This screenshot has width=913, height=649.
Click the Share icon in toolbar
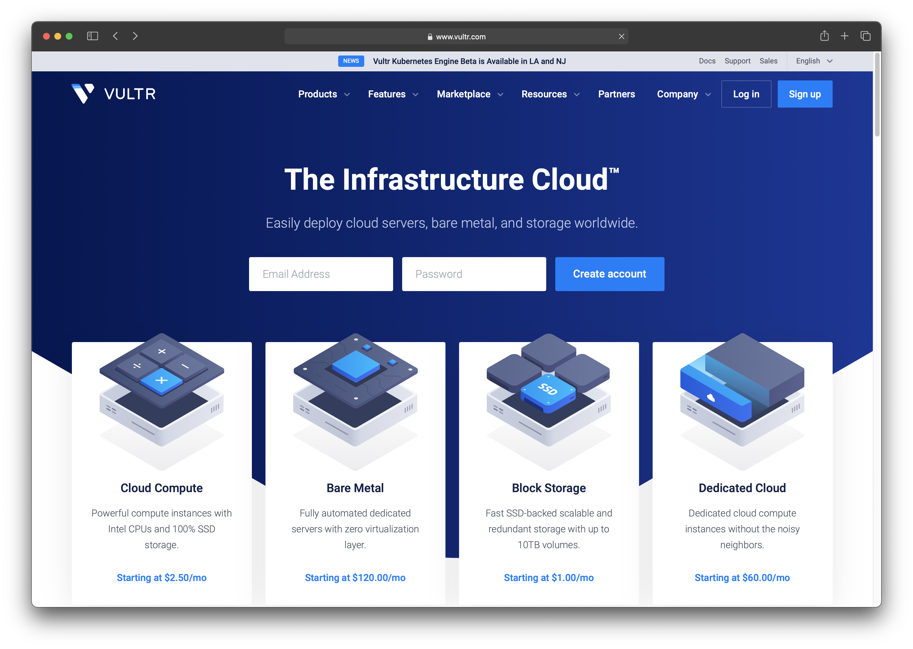point(824,36)
